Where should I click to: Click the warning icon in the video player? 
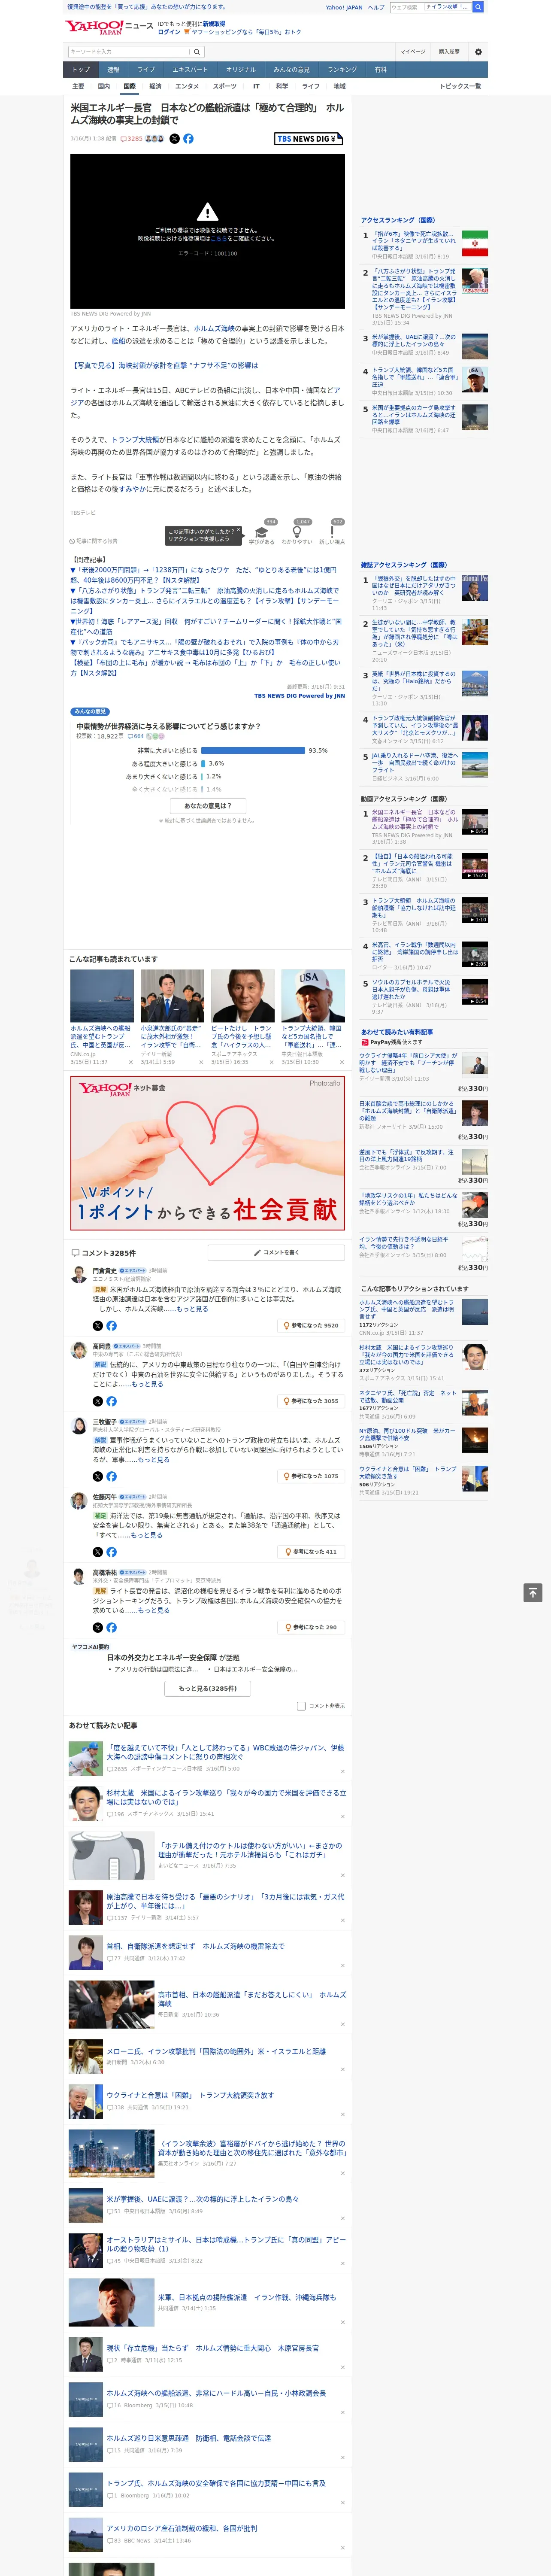point(207,212)
